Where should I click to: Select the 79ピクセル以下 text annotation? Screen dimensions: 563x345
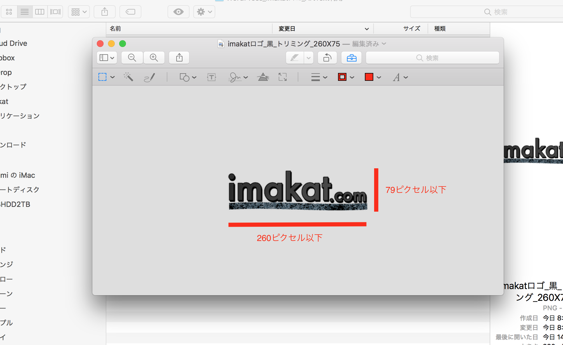coord(416,190)
